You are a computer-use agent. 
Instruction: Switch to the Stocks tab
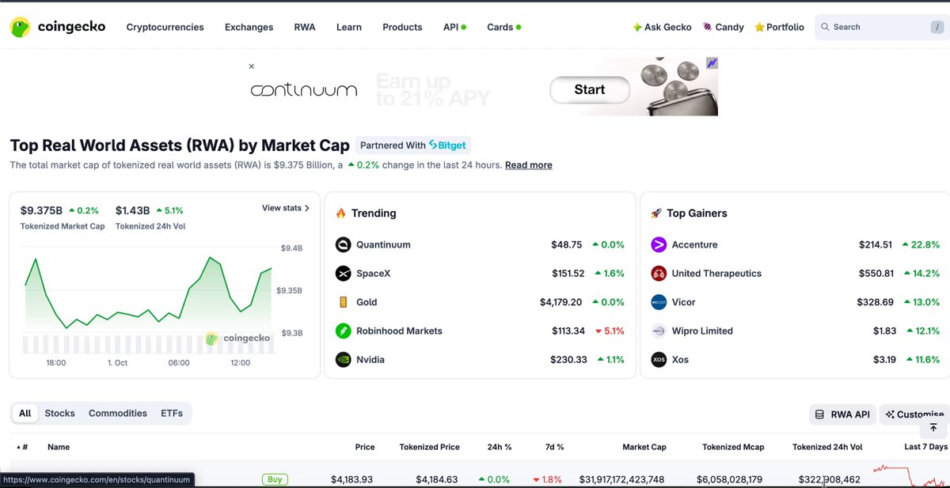pos(59,413)
